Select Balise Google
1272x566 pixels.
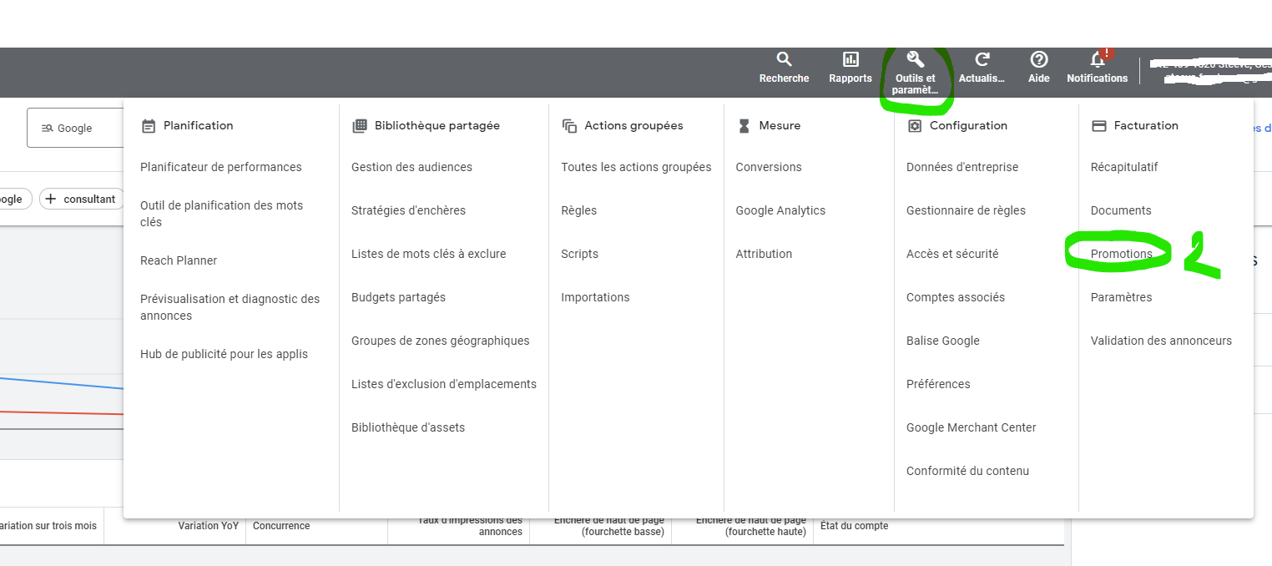pyautogui.click(x=943, y=341)
